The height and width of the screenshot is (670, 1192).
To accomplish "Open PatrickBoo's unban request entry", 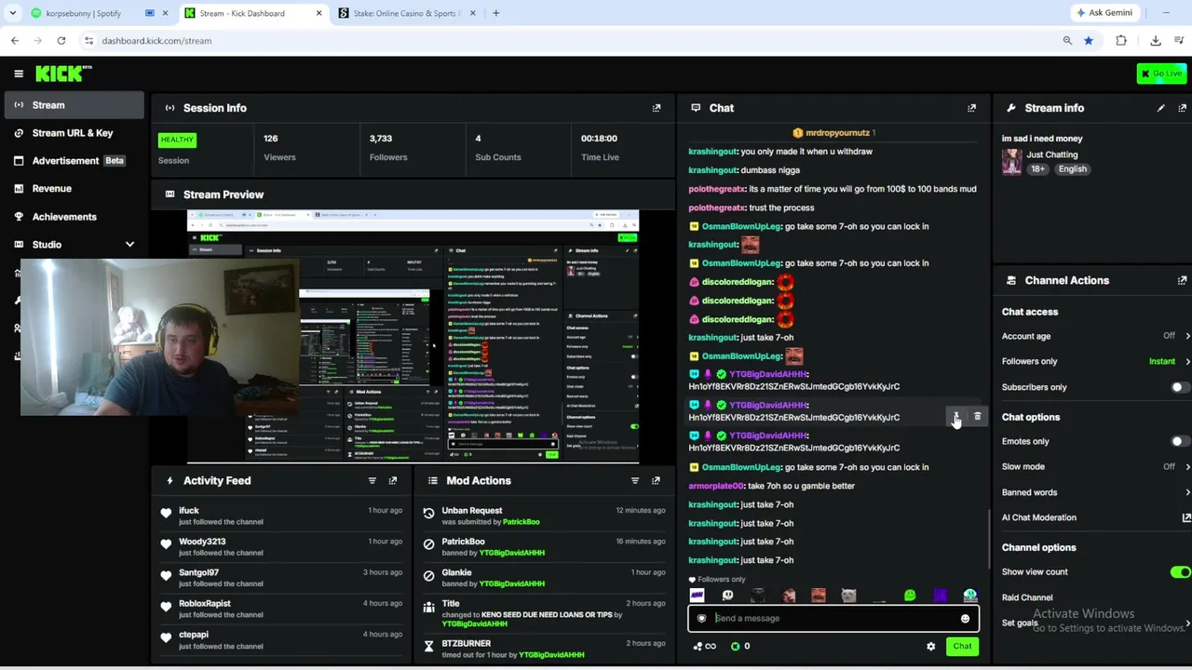I will [544, 516].
